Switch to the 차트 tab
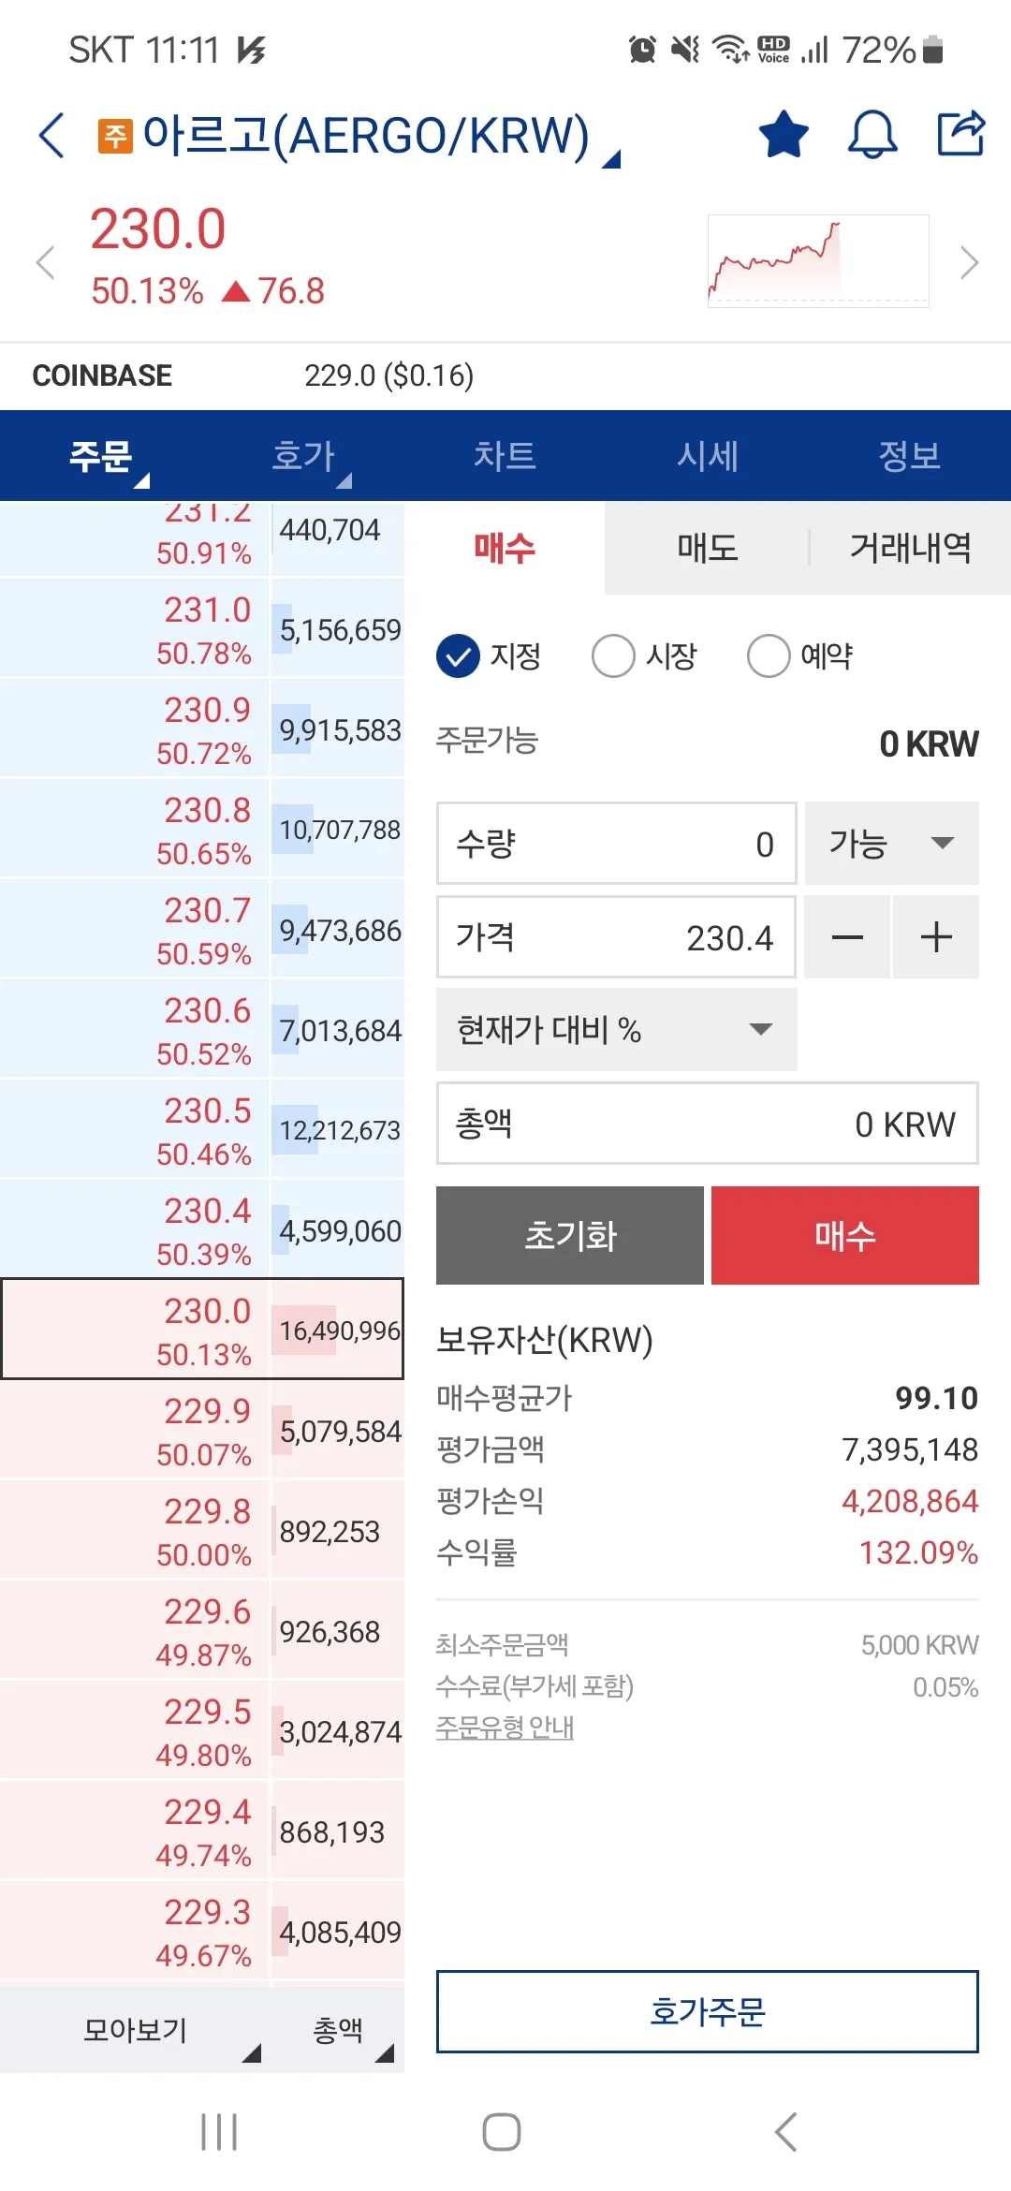 pos(505,456)
